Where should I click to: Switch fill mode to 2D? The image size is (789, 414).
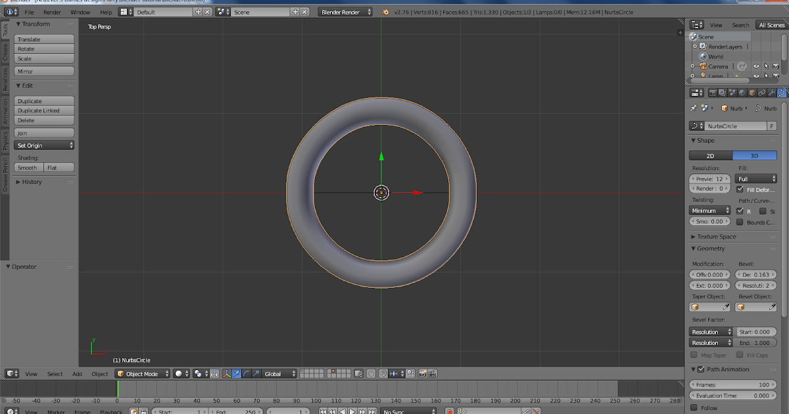[710, 155]
